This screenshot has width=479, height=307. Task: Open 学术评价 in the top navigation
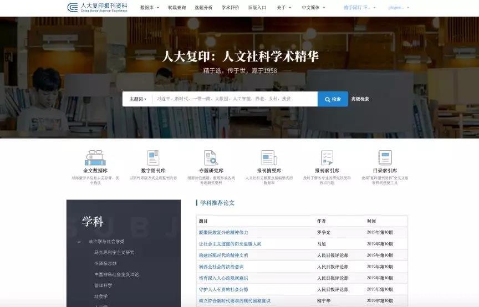tap(230, 8)
